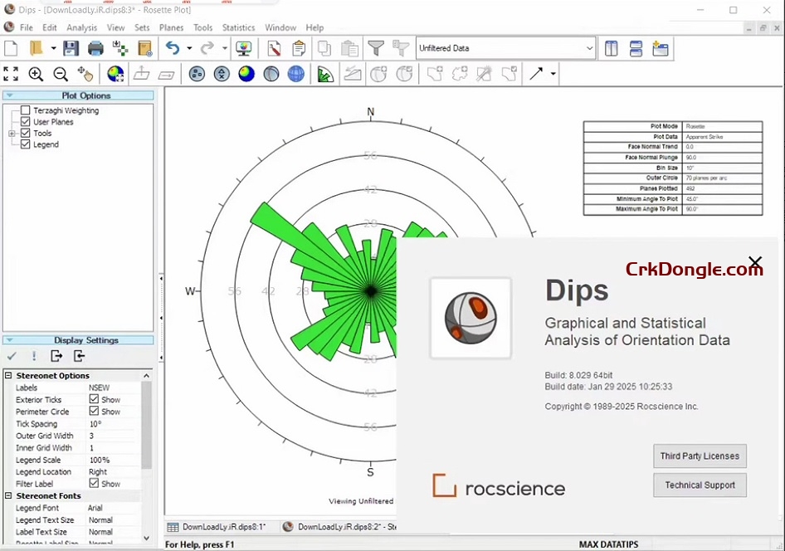Image resolution: width=785 pixels, height=551 pixels.
Task: Select the Zoom In magnifier tool
Action: pos(36,74)
